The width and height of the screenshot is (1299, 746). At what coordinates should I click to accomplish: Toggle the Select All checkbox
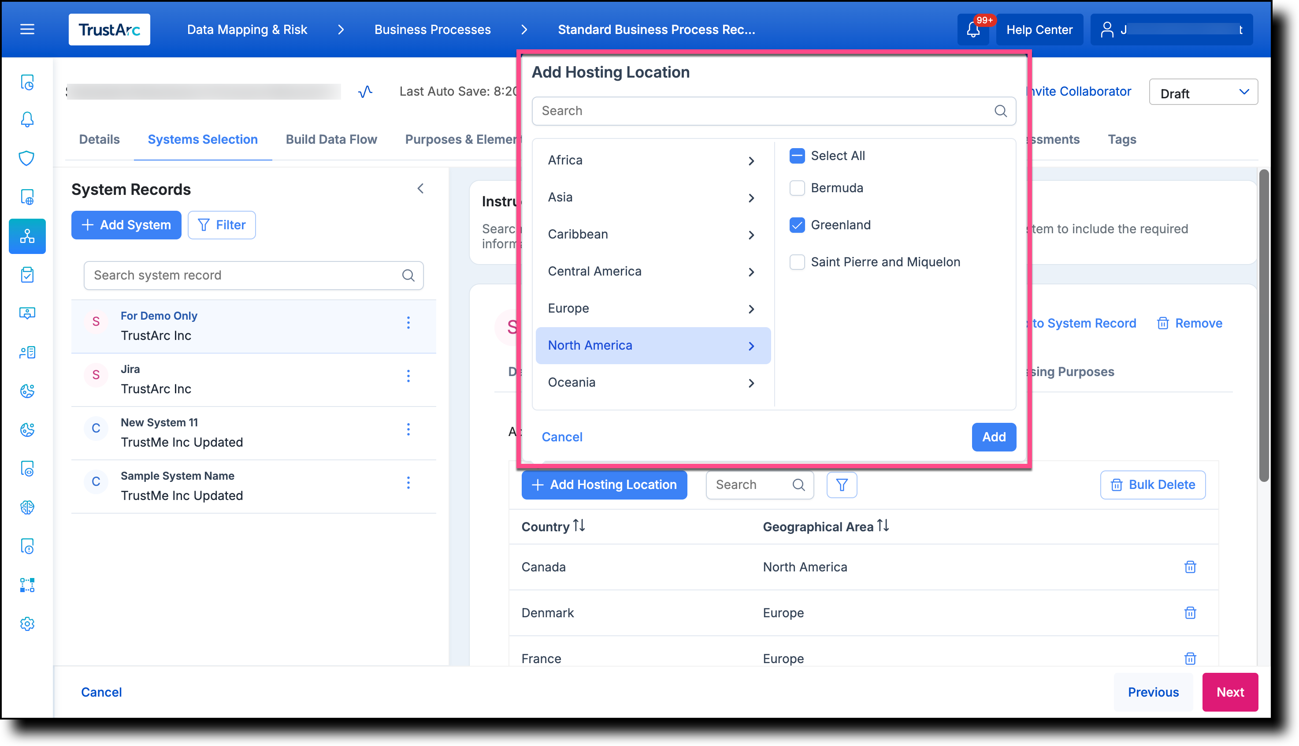(797, 155)
